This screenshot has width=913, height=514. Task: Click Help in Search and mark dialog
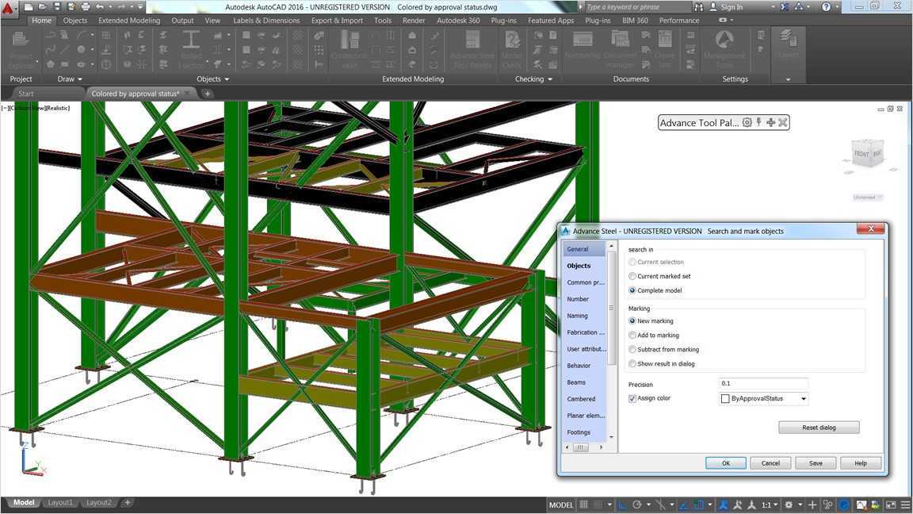tap(861, 462)
